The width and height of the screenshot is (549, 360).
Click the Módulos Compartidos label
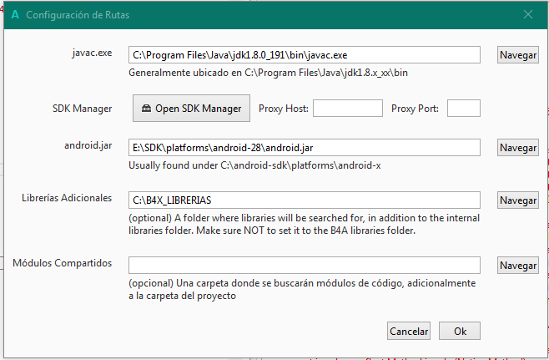(x=63, y=263)
